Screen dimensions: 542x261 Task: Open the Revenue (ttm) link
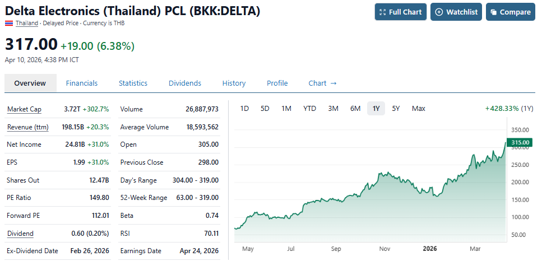(27, 127)
